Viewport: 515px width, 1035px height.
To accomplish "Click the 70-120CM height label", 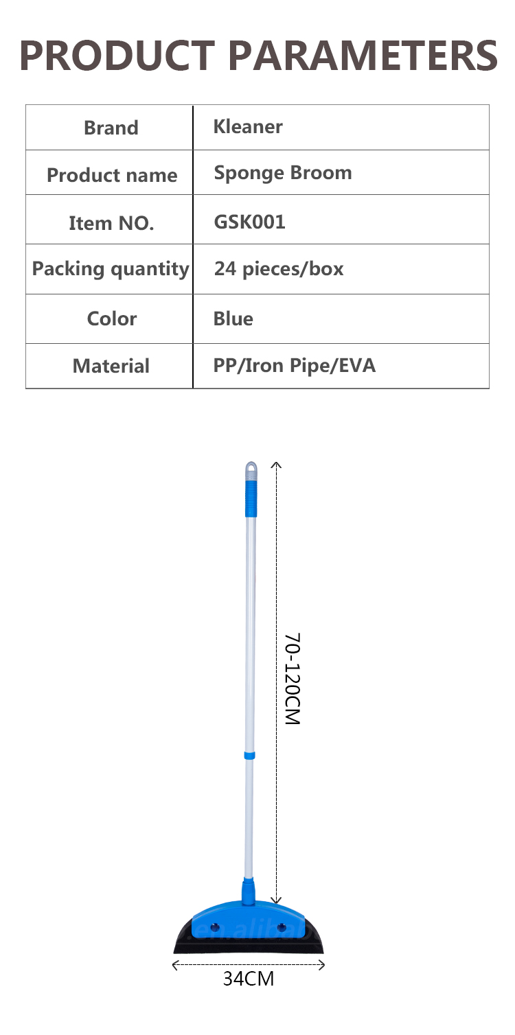I will (293, 679).
